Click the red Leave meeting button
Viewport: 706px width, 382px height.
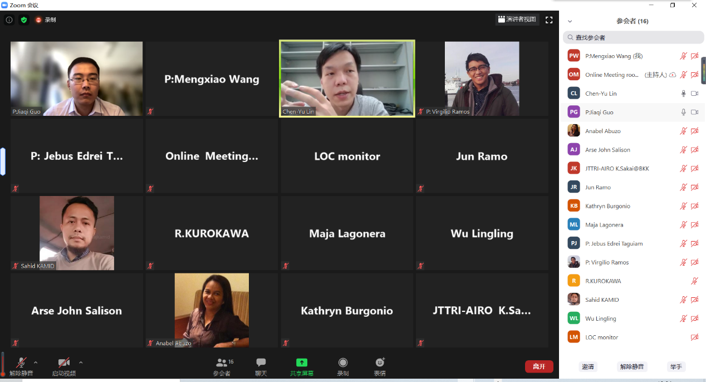pos(539,366)
